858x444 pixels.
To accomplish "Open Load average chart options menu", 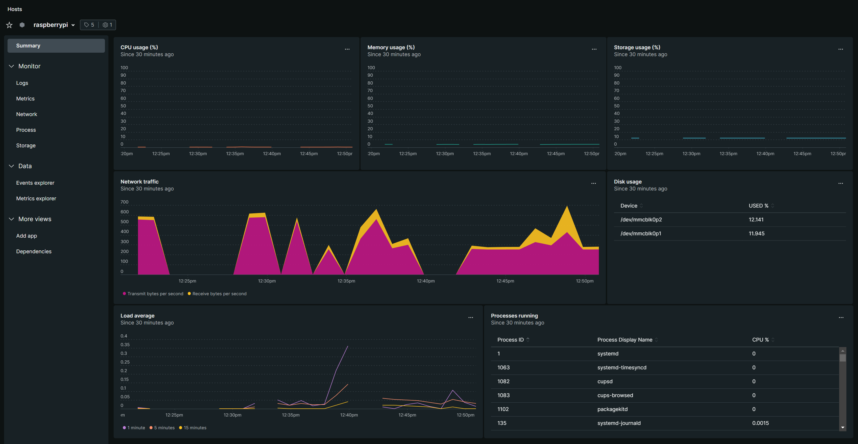I will (x=470, y=318).
